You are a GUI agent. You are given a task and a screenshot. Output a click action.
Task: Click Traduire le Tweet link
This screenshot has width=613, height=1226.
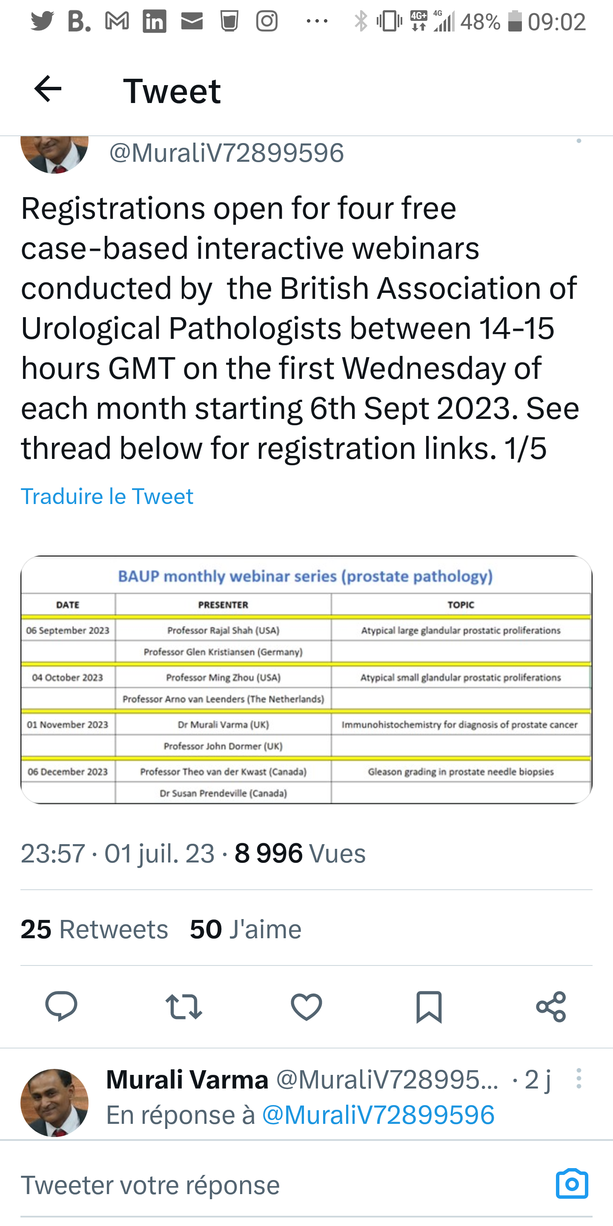coord(107,496)
